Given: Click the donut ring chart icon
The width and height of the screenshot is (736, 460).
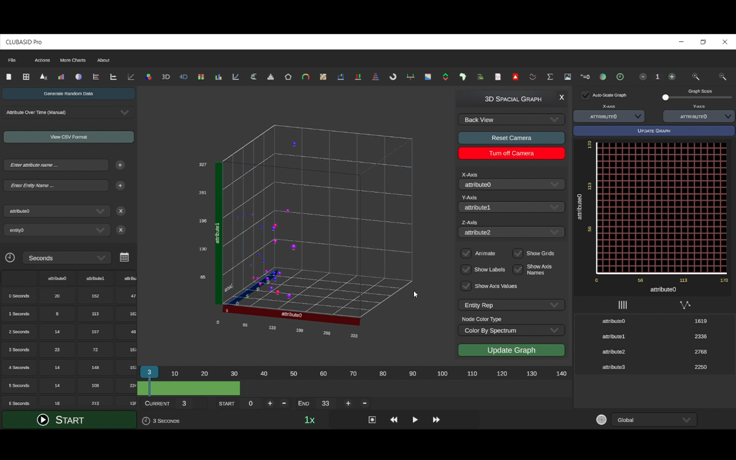Looking at the screenshot, I should (x=393, y=77).
